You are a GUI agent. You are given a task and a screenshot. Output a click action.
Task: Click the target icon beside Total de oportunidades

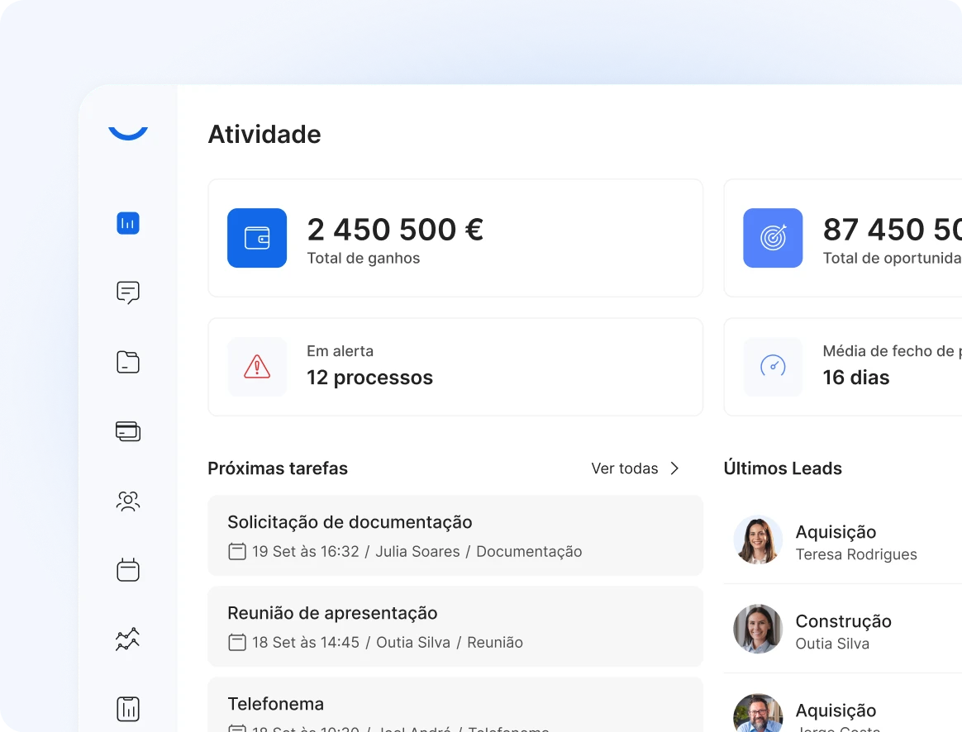tap(773, 239)
